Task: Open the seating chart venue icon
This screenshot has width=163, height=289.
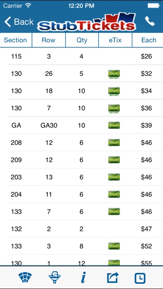Action: click(25, 278)
